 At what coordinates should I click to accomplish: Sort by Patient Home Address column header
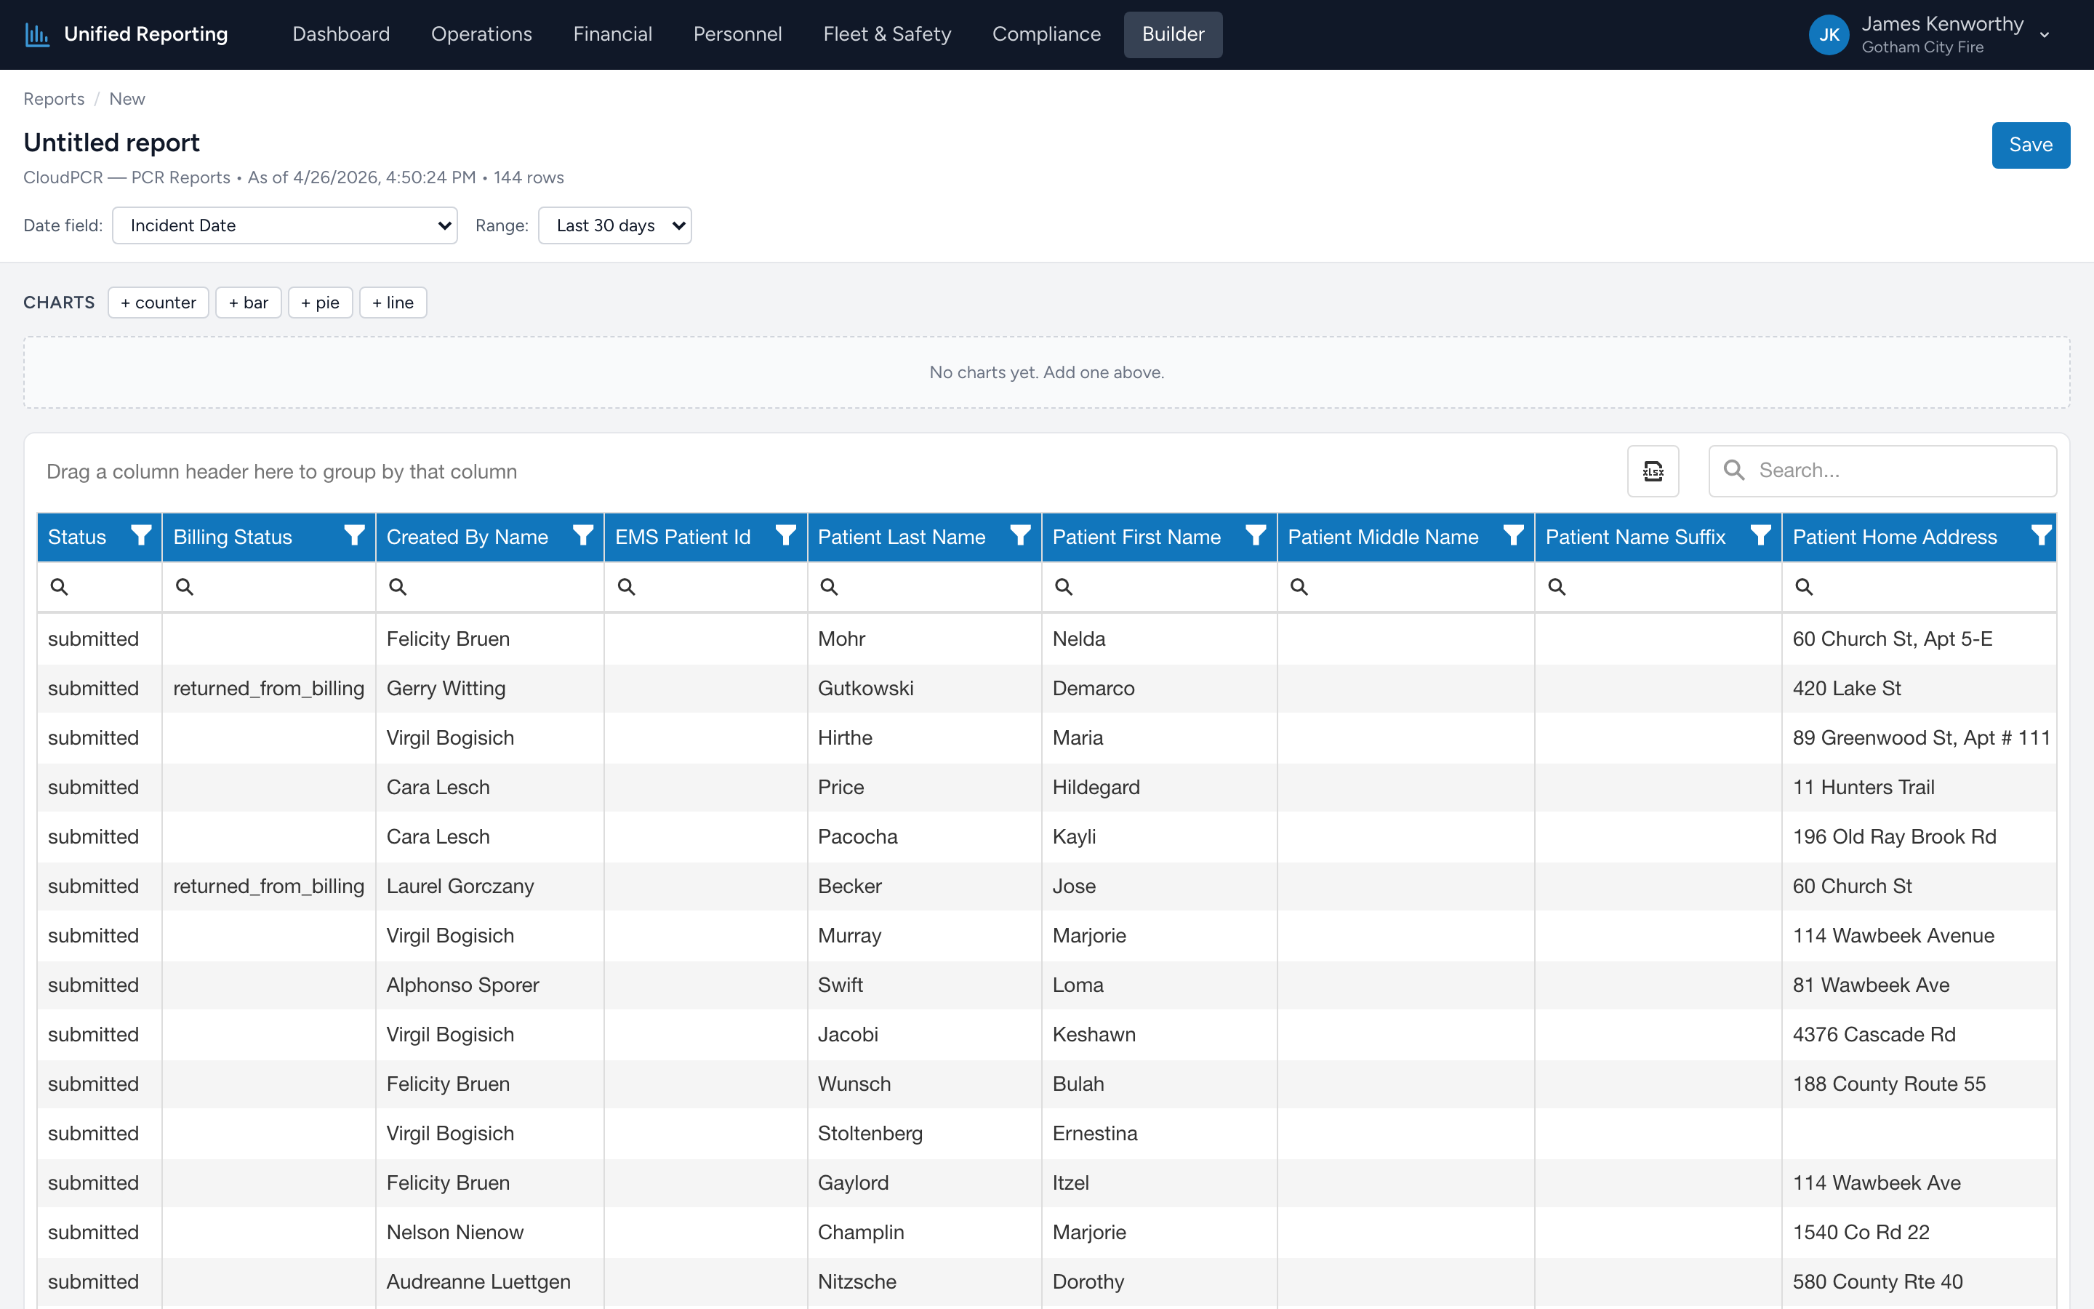point(1894,537)
